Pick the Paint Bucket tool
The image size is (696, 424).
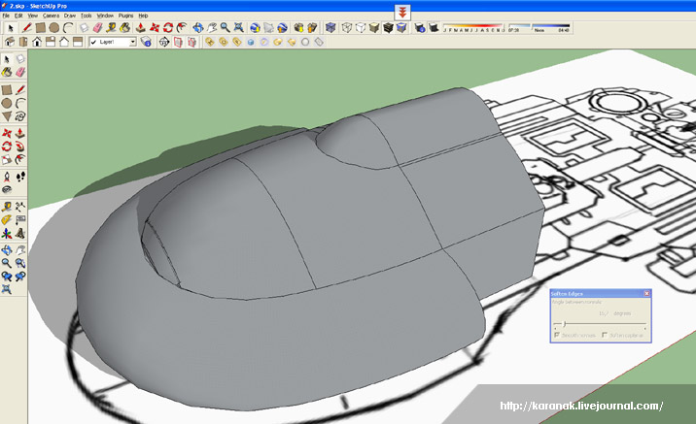(7, 73)
